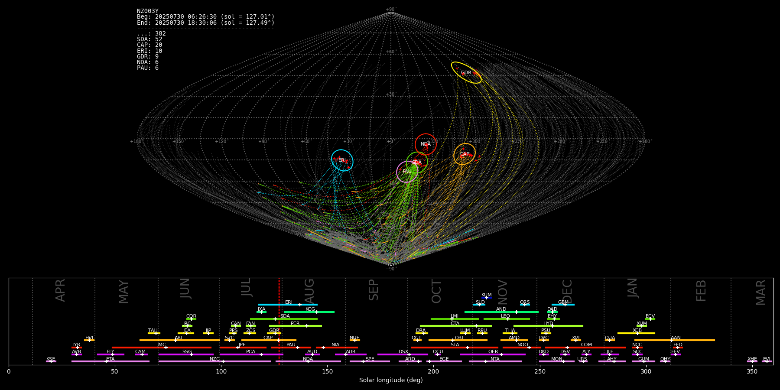
Task: Click the MON shower bar in timeline
Action: [557, 361]
